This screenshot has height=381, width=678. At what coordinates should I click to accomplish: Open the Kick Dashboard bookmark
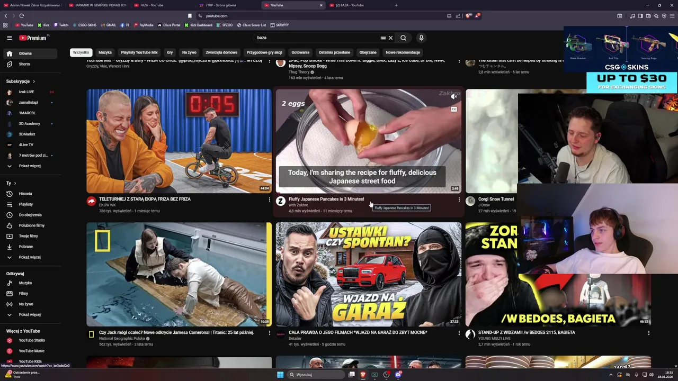point(199,25)
